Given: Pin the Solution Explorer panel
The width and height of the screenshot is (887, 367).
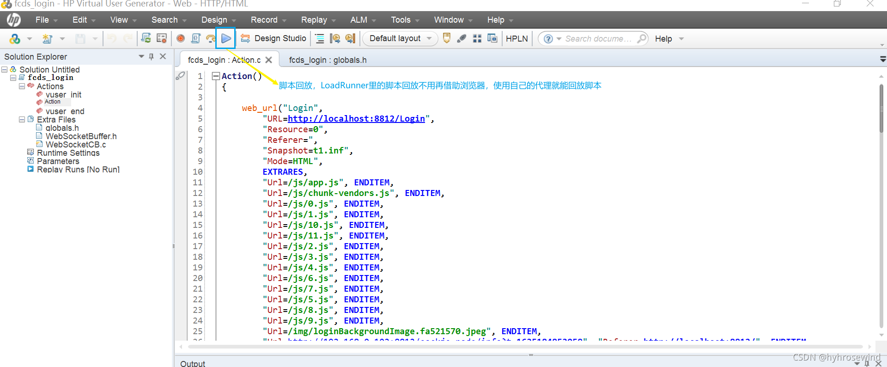Looking at the screenshot, I should tap(151, 56).
